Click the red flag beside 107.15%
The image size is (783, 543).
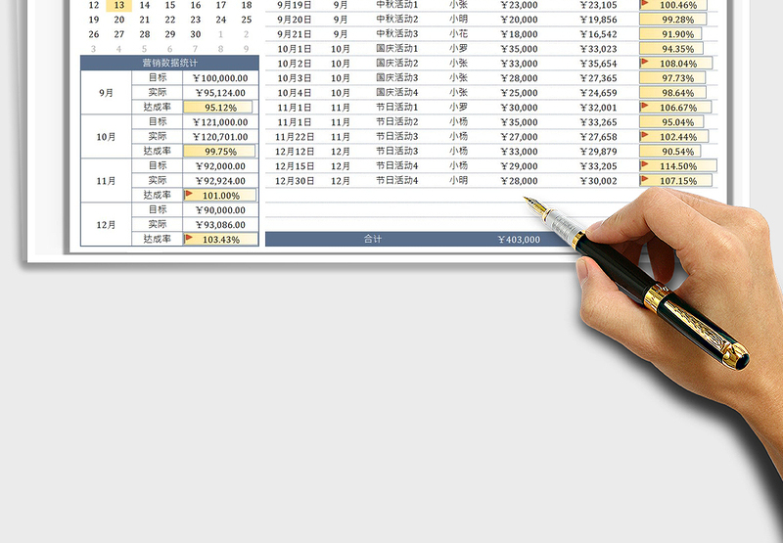pyautogui.click(x=645, y=180)
